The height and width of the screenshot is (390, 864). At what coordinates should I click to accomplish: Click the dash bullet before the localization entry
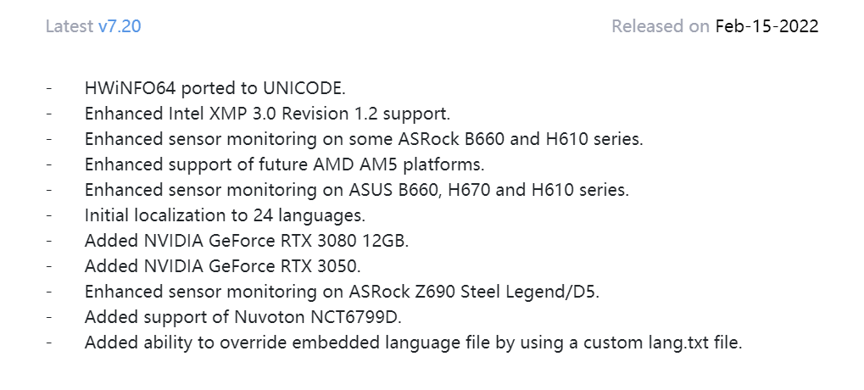(50, 215)
